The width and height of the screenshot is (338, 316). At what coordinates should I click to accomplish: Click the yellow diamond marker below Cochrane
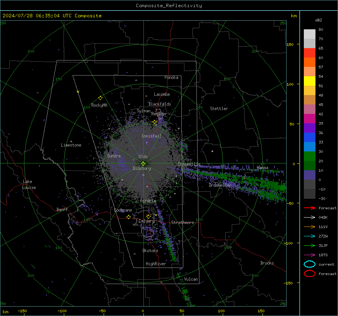click(128, 217)
